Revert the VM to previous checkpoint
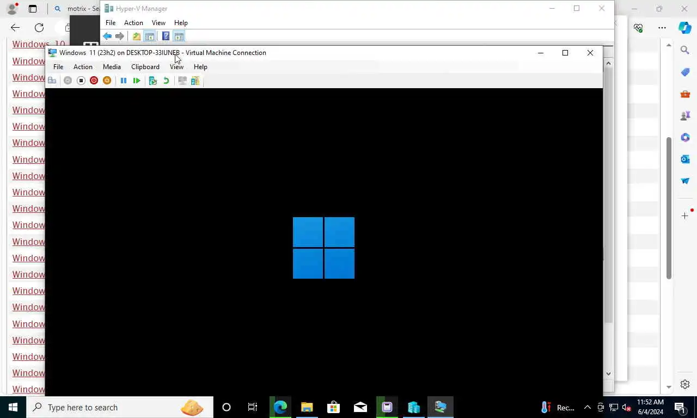 (x=166, y=81)
